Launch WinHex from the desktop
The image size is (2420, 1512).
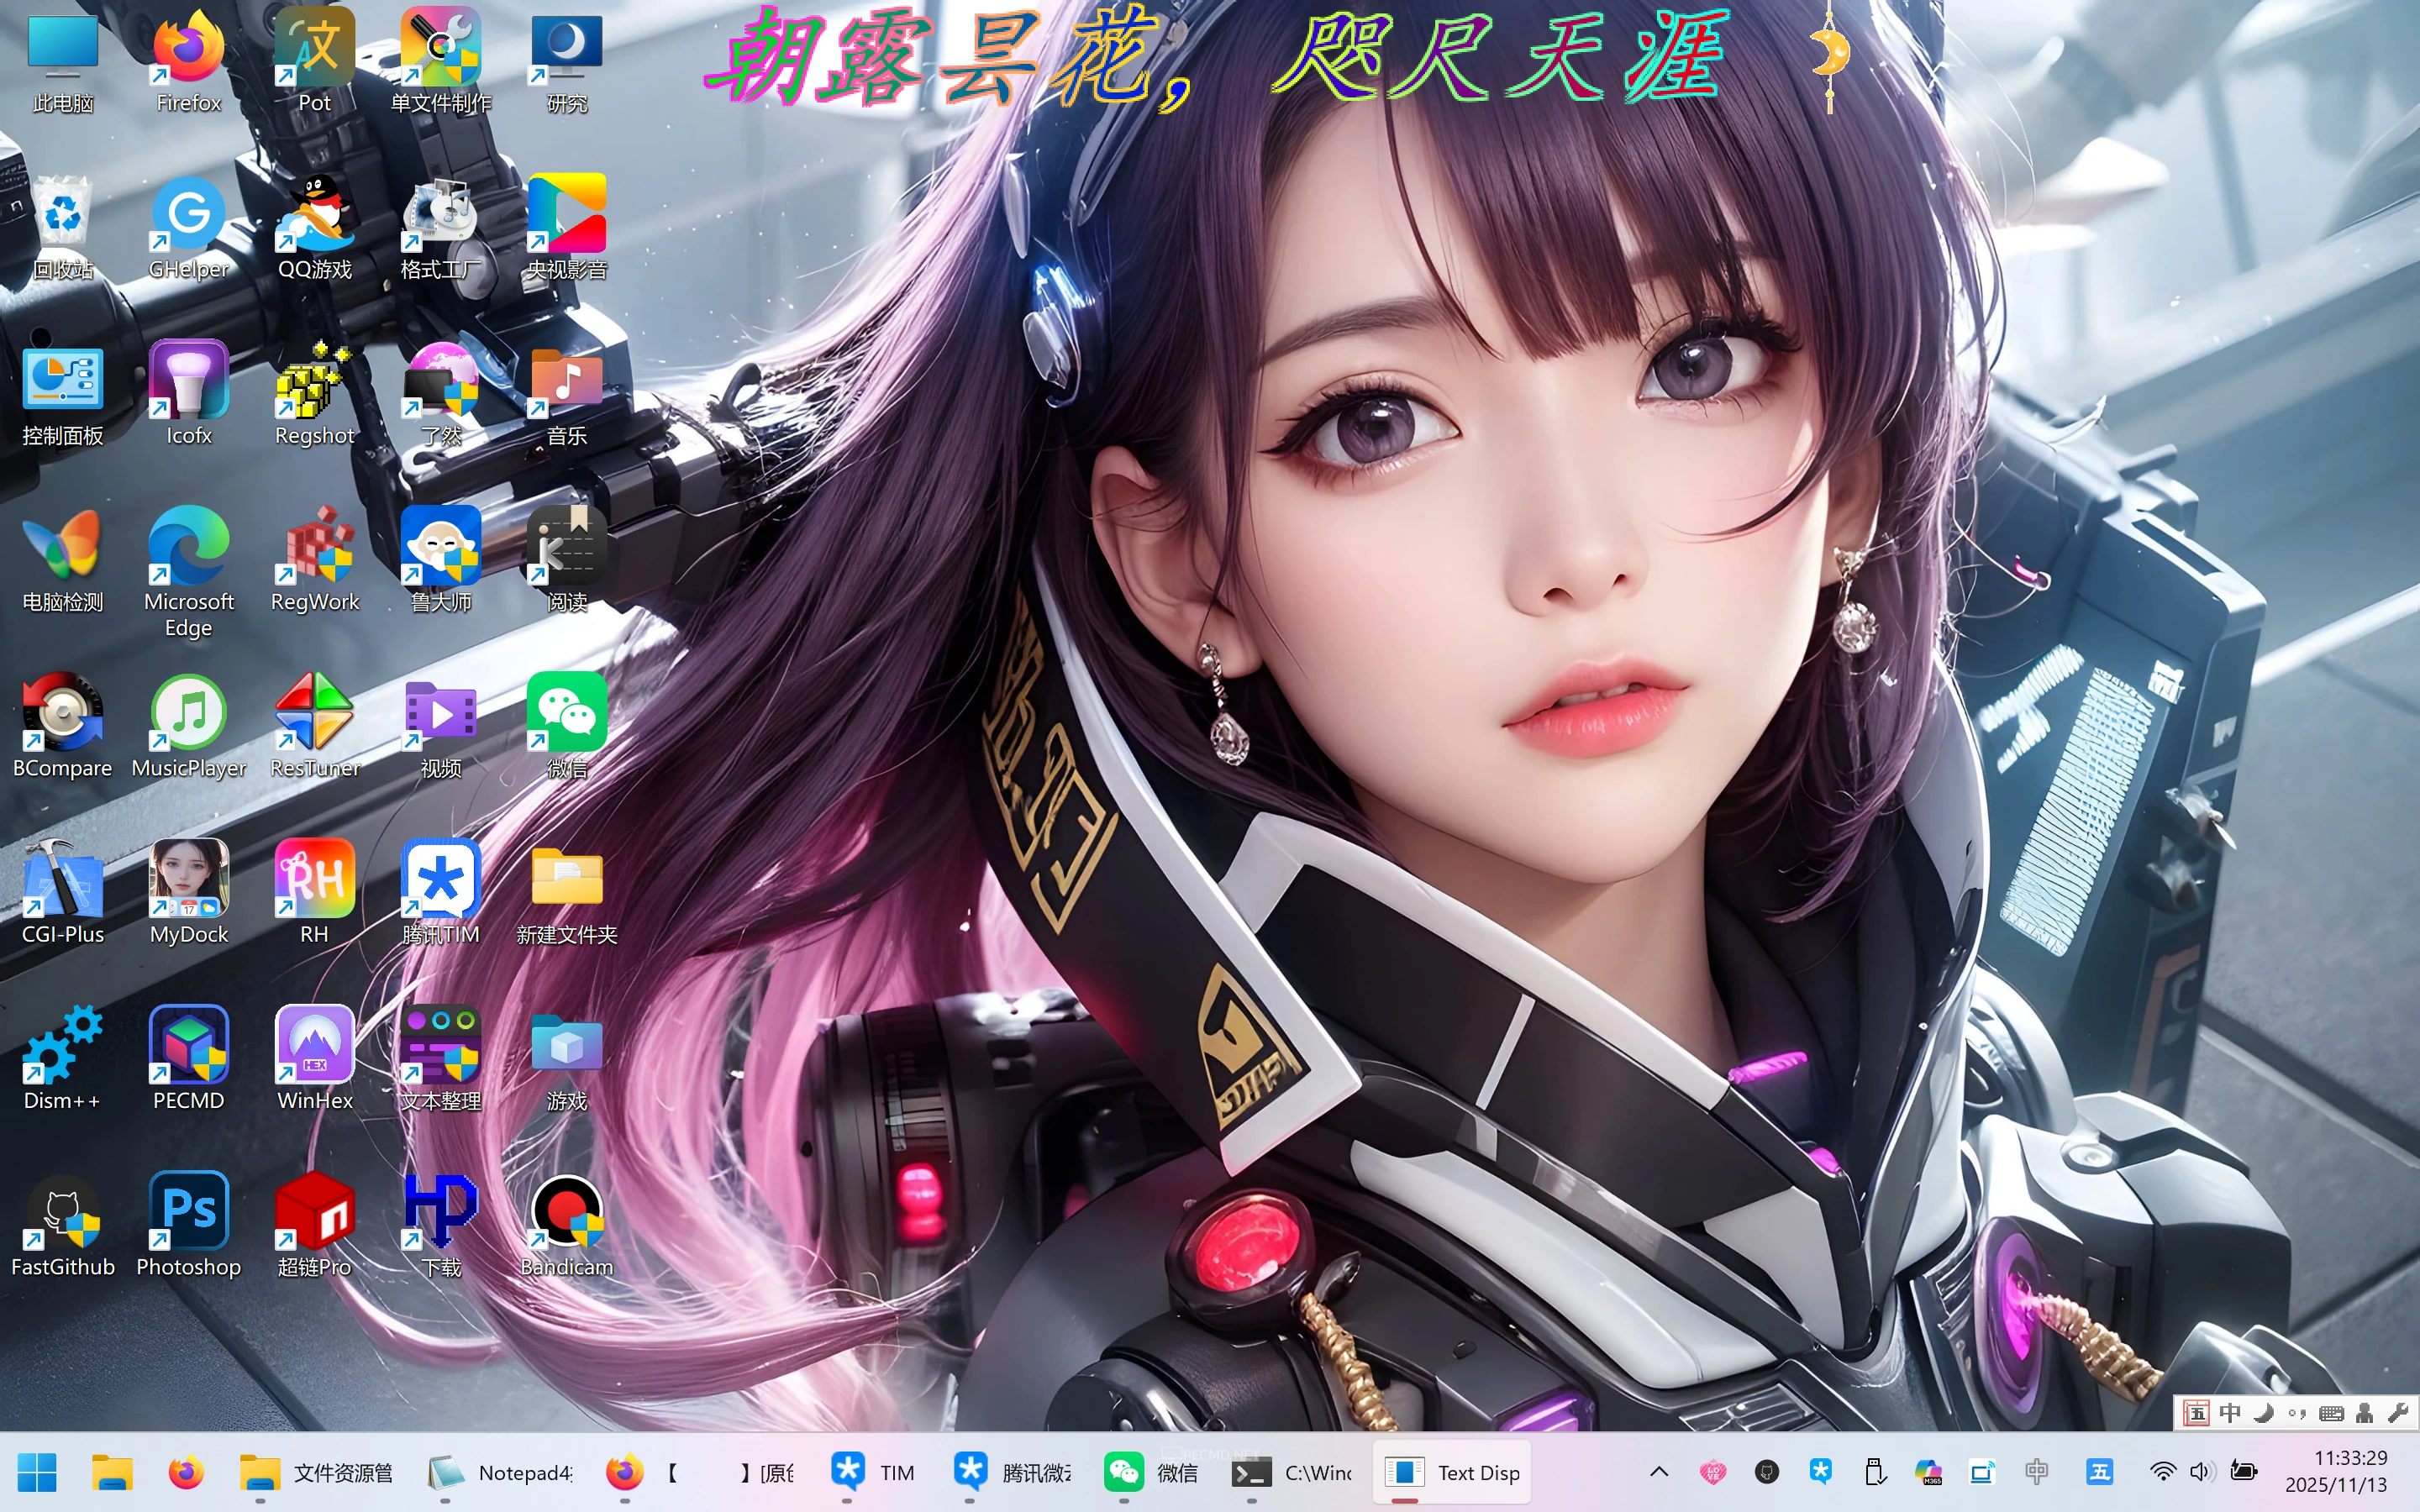[314, 1046]
